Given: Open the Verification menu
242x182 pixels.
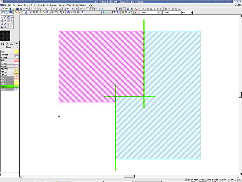Looking at the screenshot, I should point(51,5).
